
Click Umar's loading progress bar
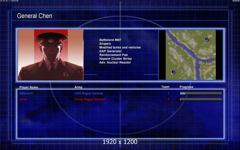201,99
